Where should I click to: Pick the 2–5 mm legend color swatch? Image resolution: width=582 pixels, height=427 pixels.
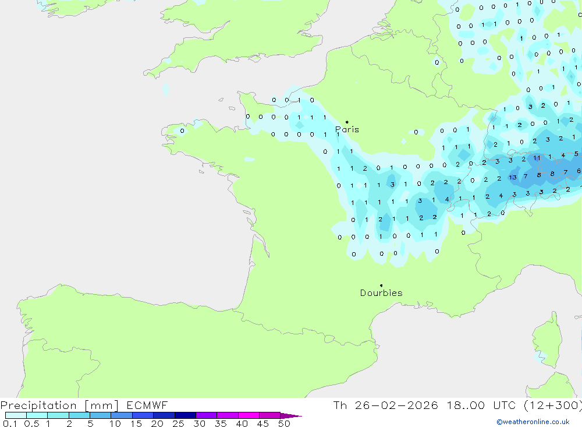pos(79,415)
